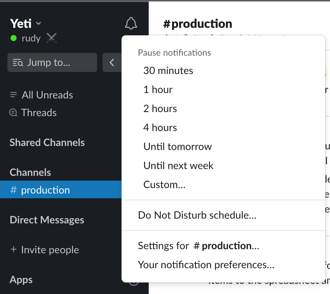Viewport: 330px width, 294px height.
Task: Select the production channel in sidebar
Action: point(61,190)
